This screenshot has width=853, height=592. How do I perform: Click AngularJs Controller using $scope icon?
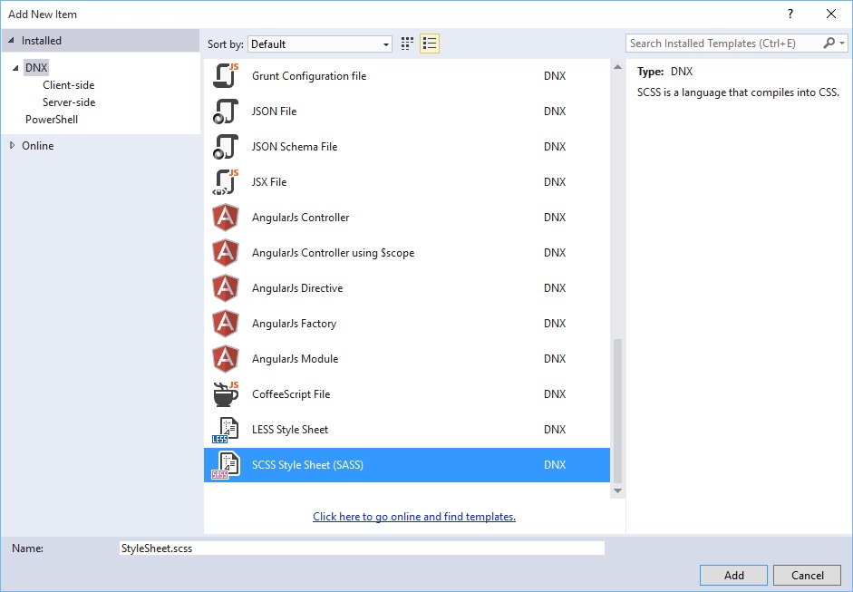tap(226, 252)
